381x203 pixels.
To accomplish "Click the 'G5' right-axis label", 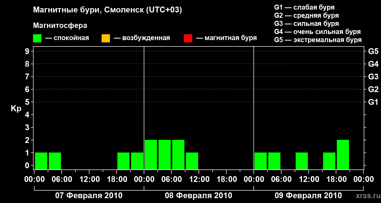I will 373,51.
